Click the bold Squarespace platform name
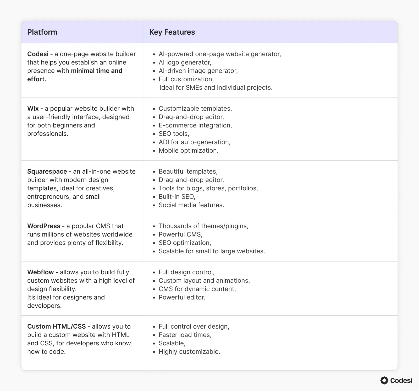 point(47,171)
